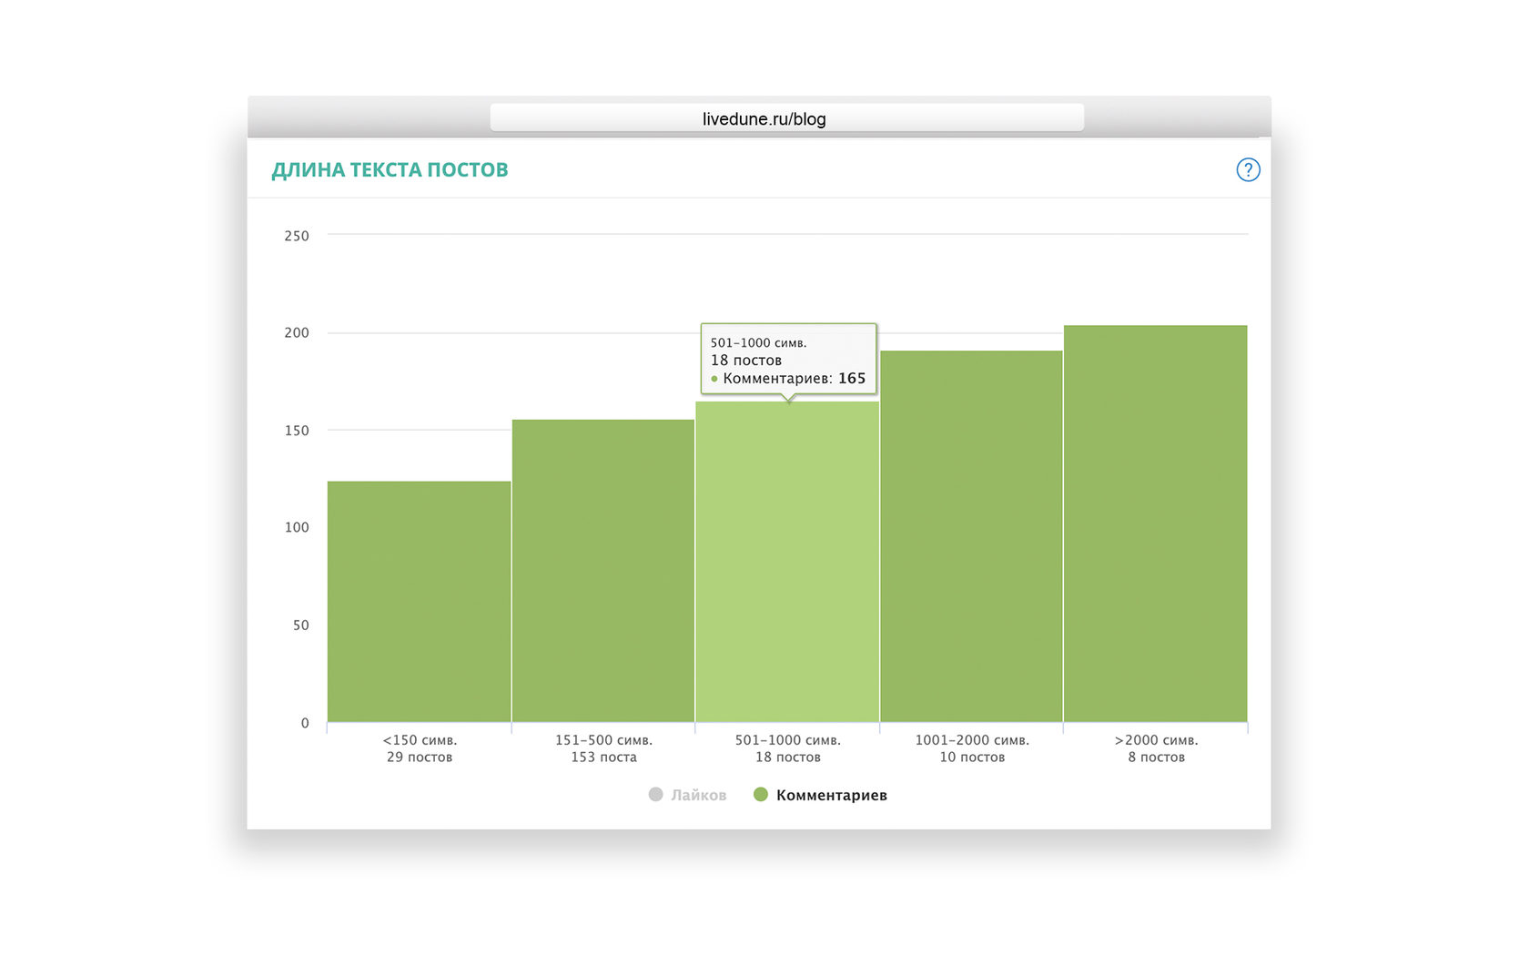Screen dimensions: 1529x956
Task: Click the y-axis value 200
Action: 297,332
